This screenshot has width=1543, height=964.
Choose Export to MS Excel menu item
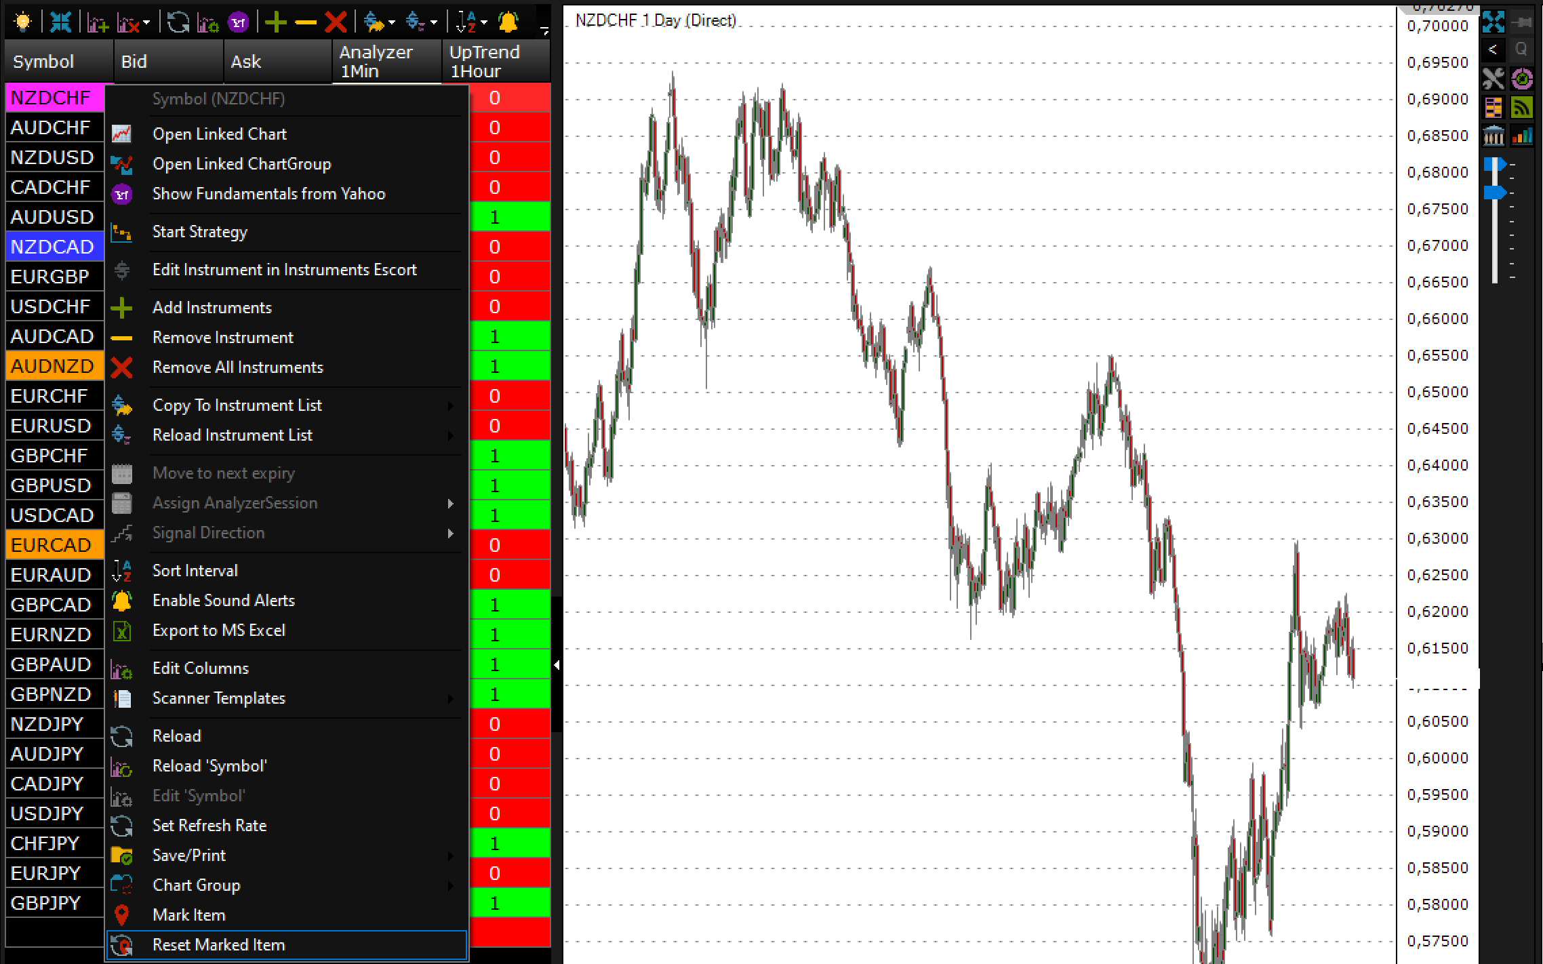[x=219, y=630]
